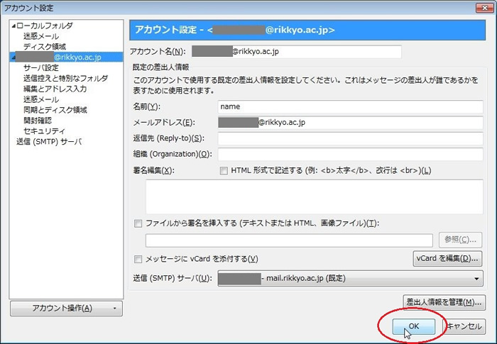Close the アカウント設定 dialog window
497x344 pixels.
(485, 8)
